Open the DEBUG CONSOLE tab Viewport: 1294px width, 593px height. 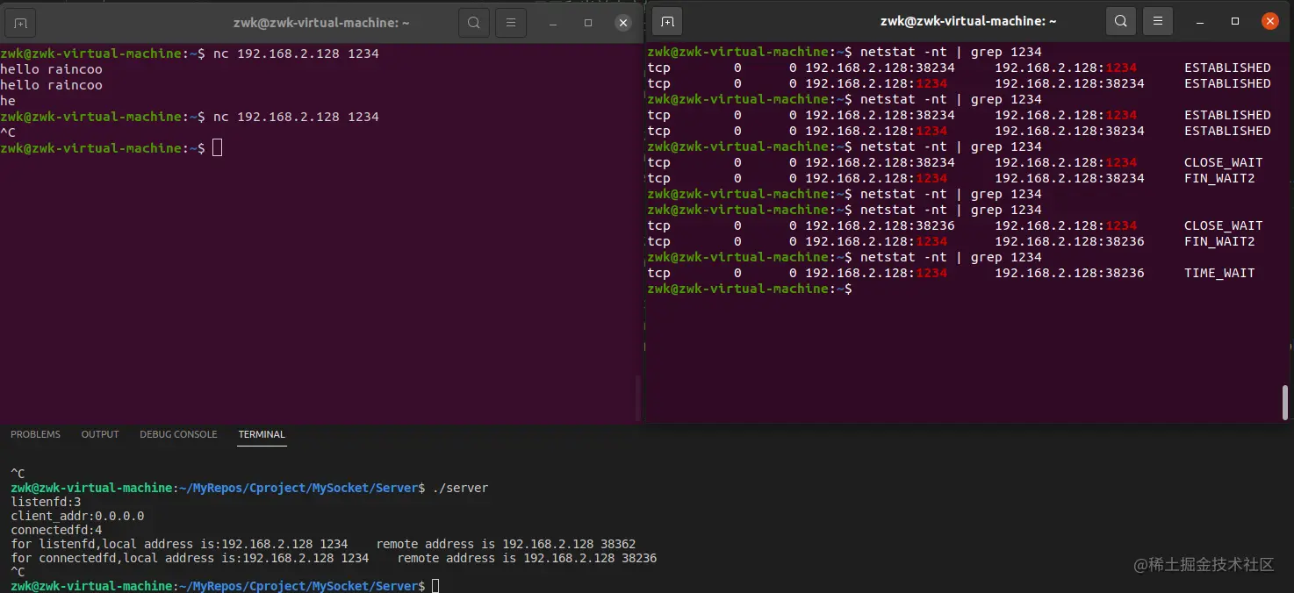[178, 434]
